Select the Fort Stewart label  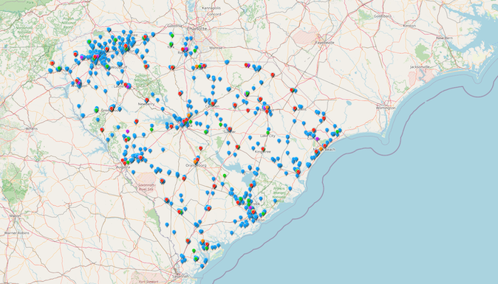pos(149,281)
